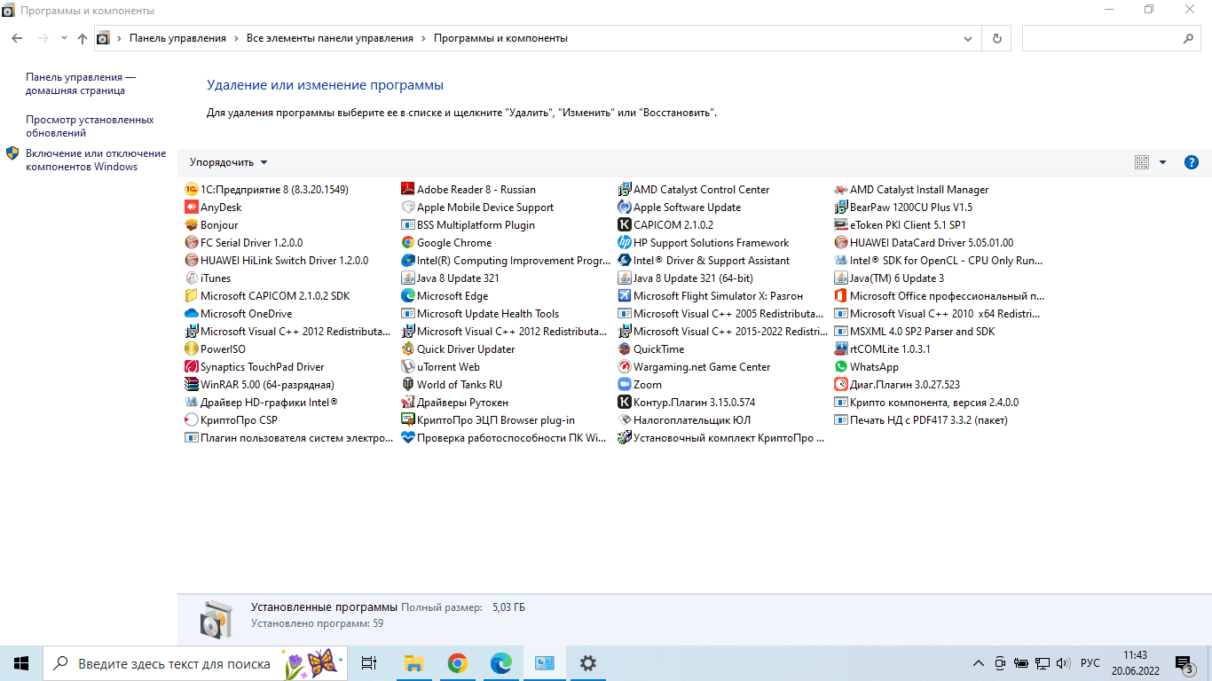Click the РУС language indicator
The width and height of the screenshot is (1212, 681).
point(1090,663)
